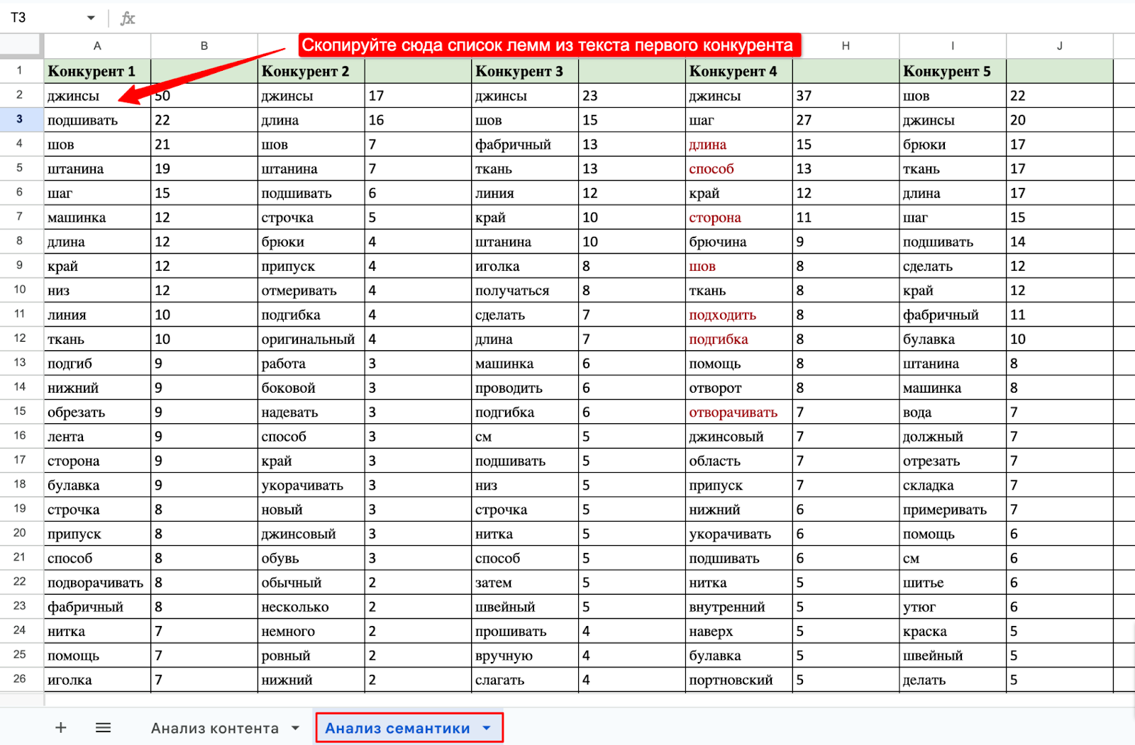Select the оригинальный cell

tap(311, 339)
